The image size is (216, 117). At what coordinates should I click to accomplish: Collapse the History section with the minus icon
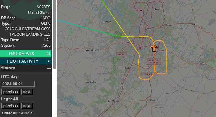click(49, 68)
